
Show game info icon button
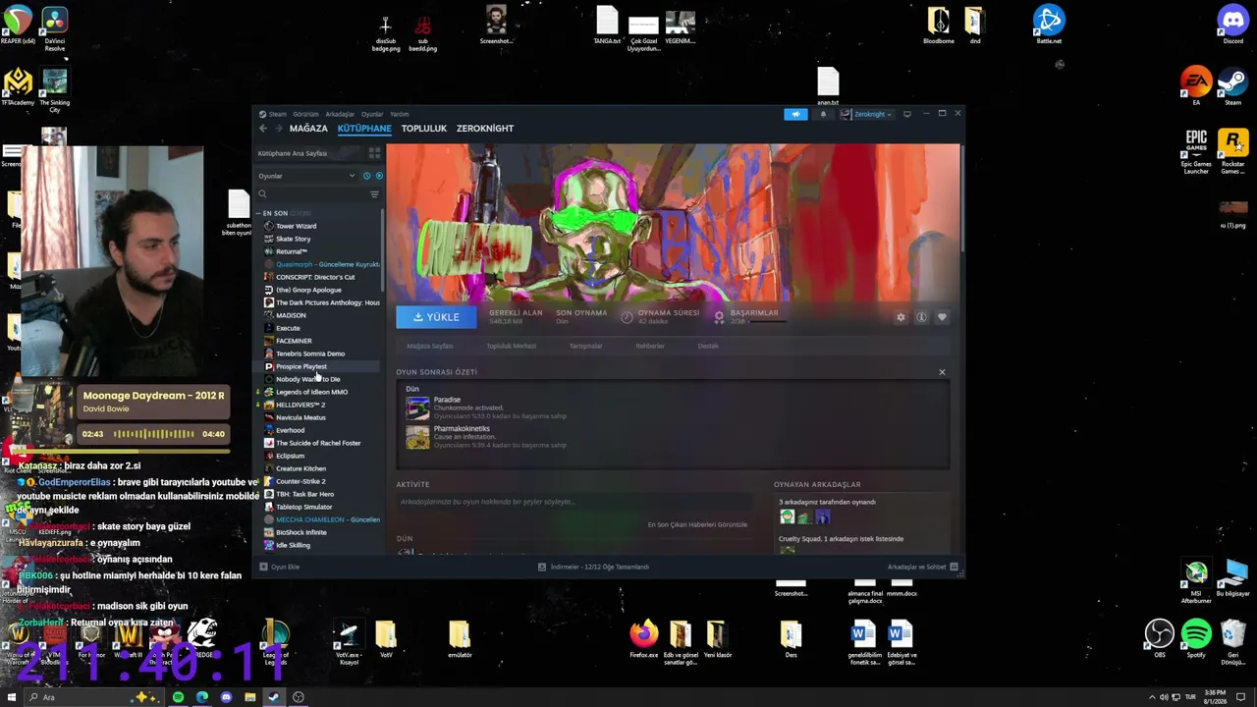[921, 317]
